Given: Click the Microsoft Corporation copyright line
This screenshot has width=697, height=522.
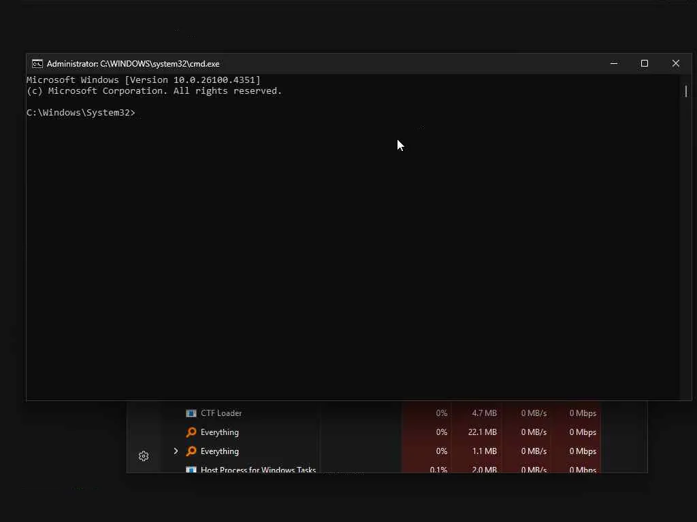Looking at the screenshot, I should point(155,91).
